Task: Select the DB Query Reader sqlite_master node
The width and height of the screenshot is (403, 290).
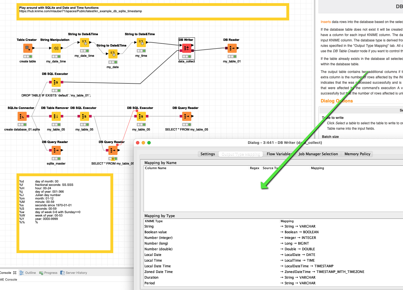Action: [x=56, y=150]
